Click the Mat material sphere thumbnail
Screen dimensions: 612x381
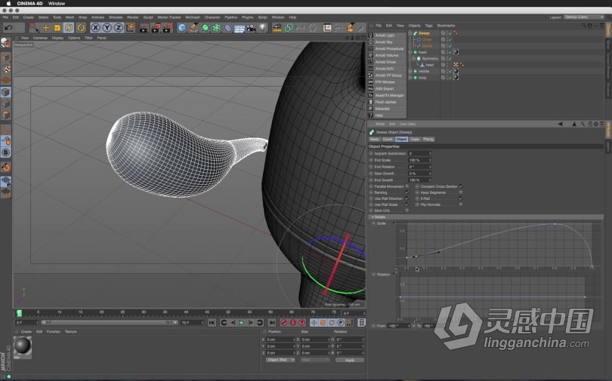[22, 346]
